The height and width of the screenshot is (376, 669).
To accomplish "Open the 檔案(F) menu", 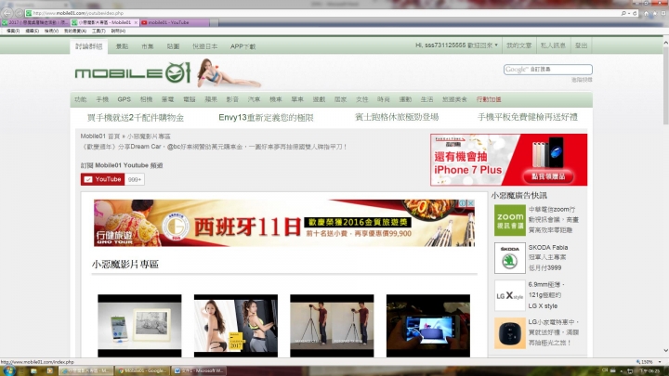I will 13,32.
